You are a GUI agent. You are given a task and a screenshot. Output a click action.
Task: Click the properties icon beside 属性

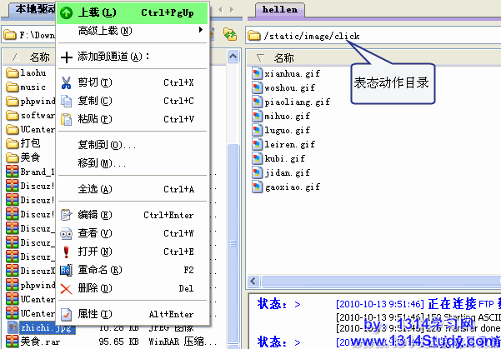click(x=67, y=314)
